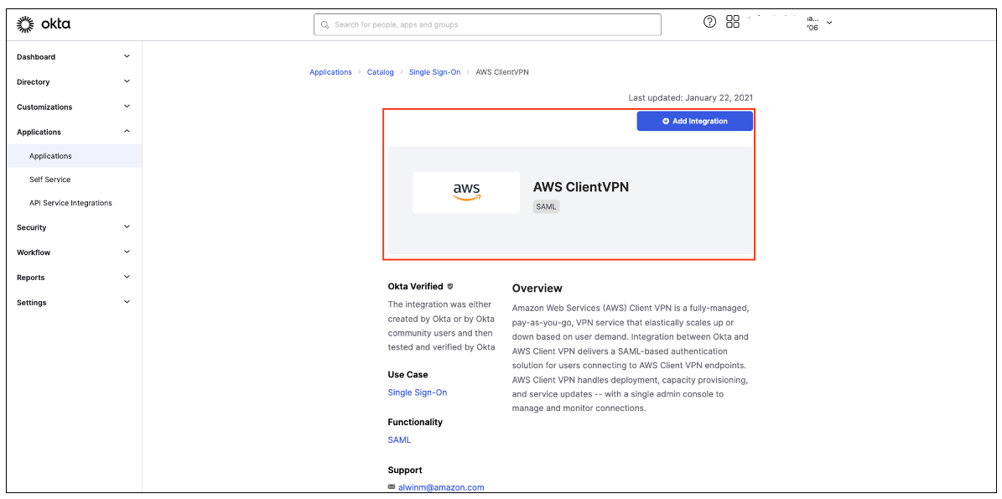The image size is (1002, 499).
Task: Click the envelope icon beside support email
Action: [392, 487]
